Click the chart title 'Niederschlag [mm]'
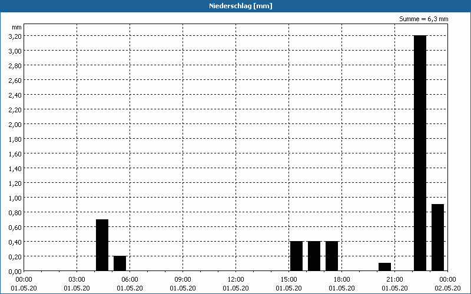Image resolution: width=471 pixels, height=294 pixels. pos(241,6)
